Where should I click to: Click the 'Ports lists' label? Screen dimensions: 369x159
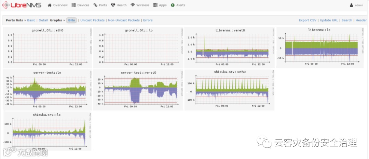14,20
